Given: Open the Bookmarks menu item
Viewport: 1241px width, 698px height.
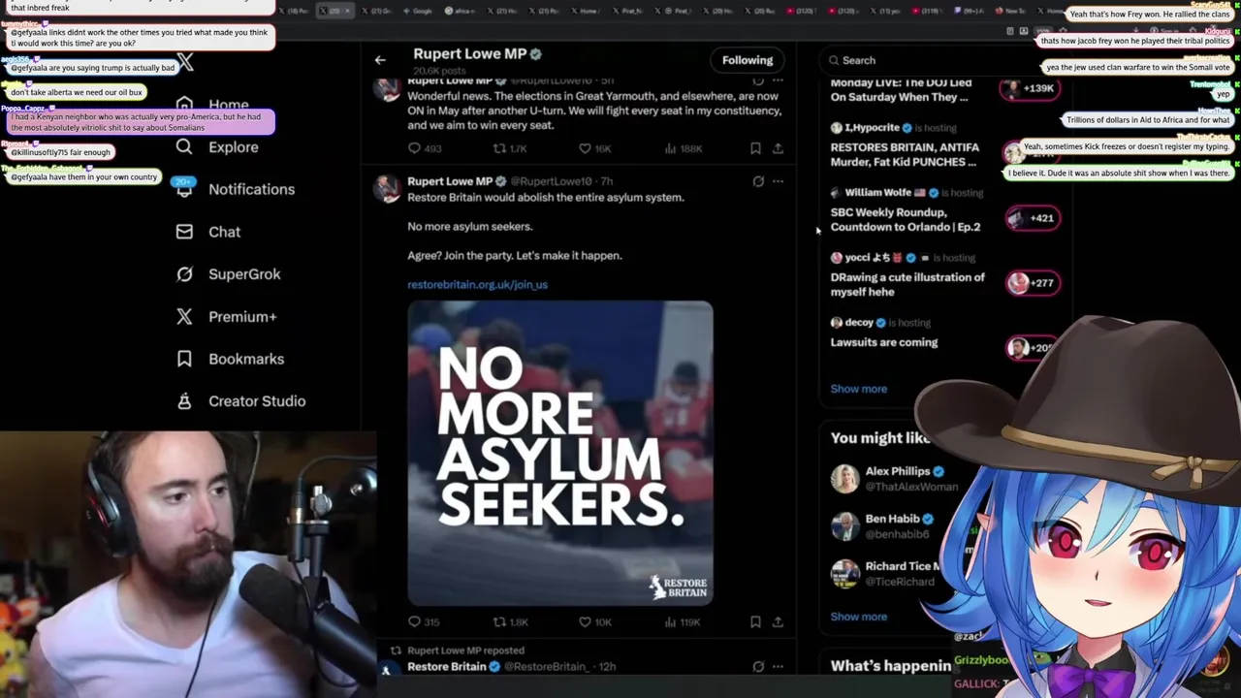Looking at the screenshot, I should [x=246, y=359].
